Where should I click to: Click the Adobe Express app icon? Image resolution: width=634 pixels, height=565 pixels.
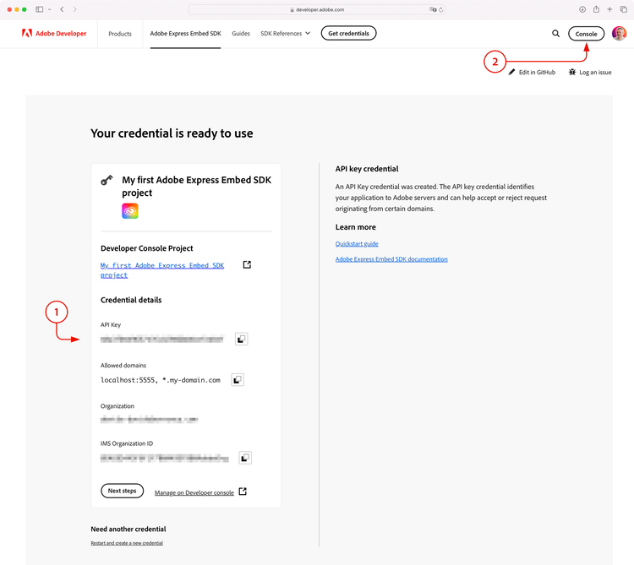[x=130, y=211]
